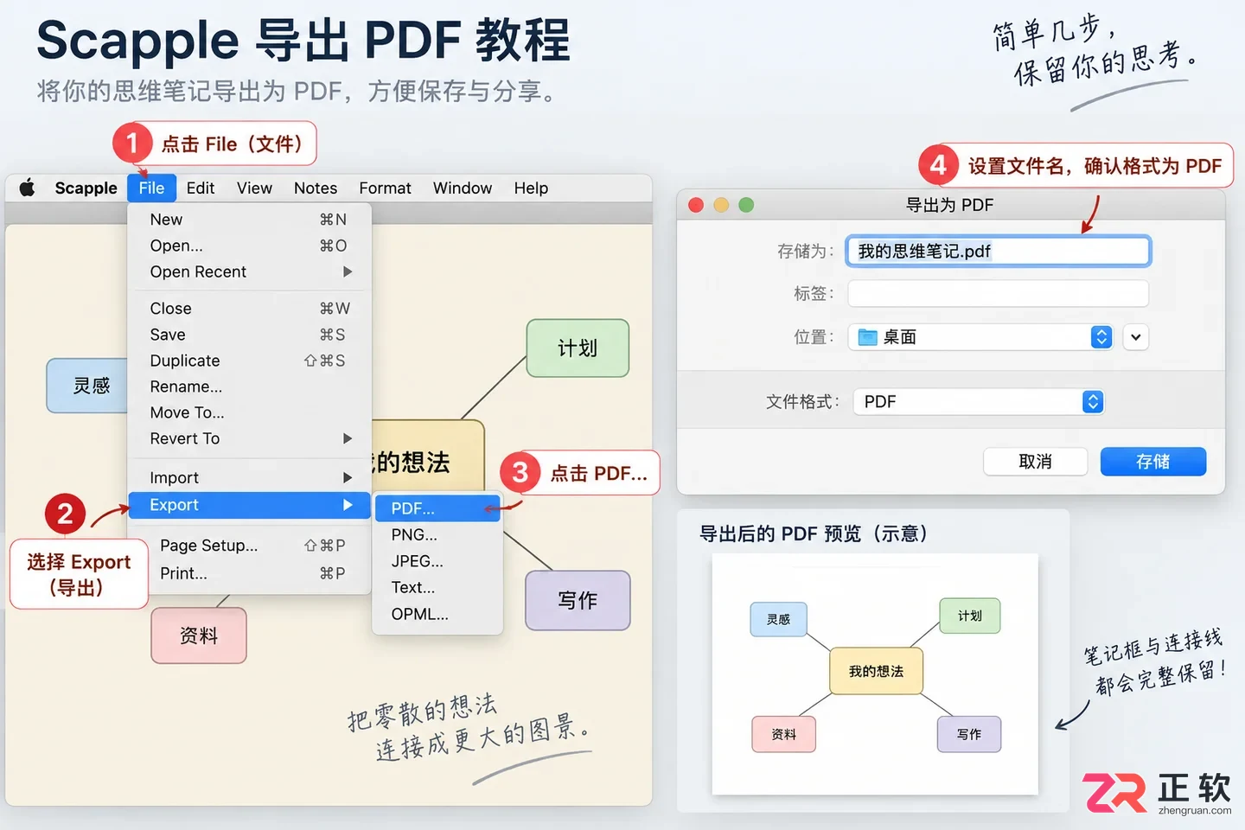
Task: Open the 位置 location dropdown showing 桌面
Action: coord(980,337)
